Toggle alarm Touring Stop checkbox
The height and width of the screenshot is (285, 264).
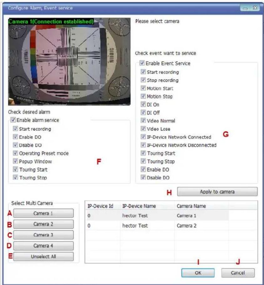point(15,177)
